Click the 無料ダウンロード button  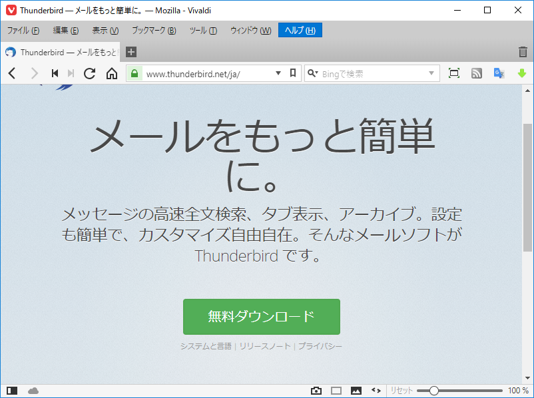261,317
